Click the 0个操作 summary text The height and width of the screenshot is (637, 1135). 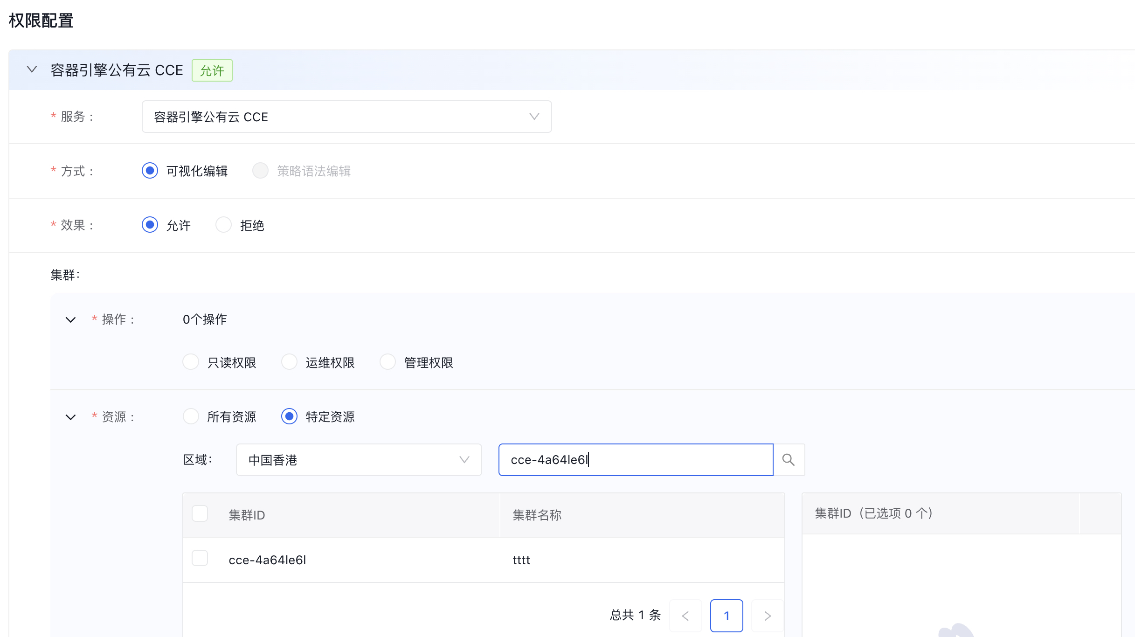click(205, 319)
